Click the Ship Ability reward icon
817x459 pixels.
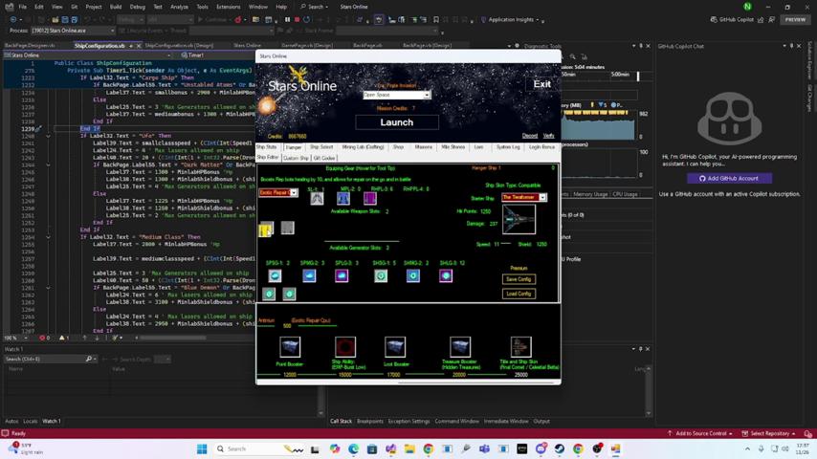[345, 347]
